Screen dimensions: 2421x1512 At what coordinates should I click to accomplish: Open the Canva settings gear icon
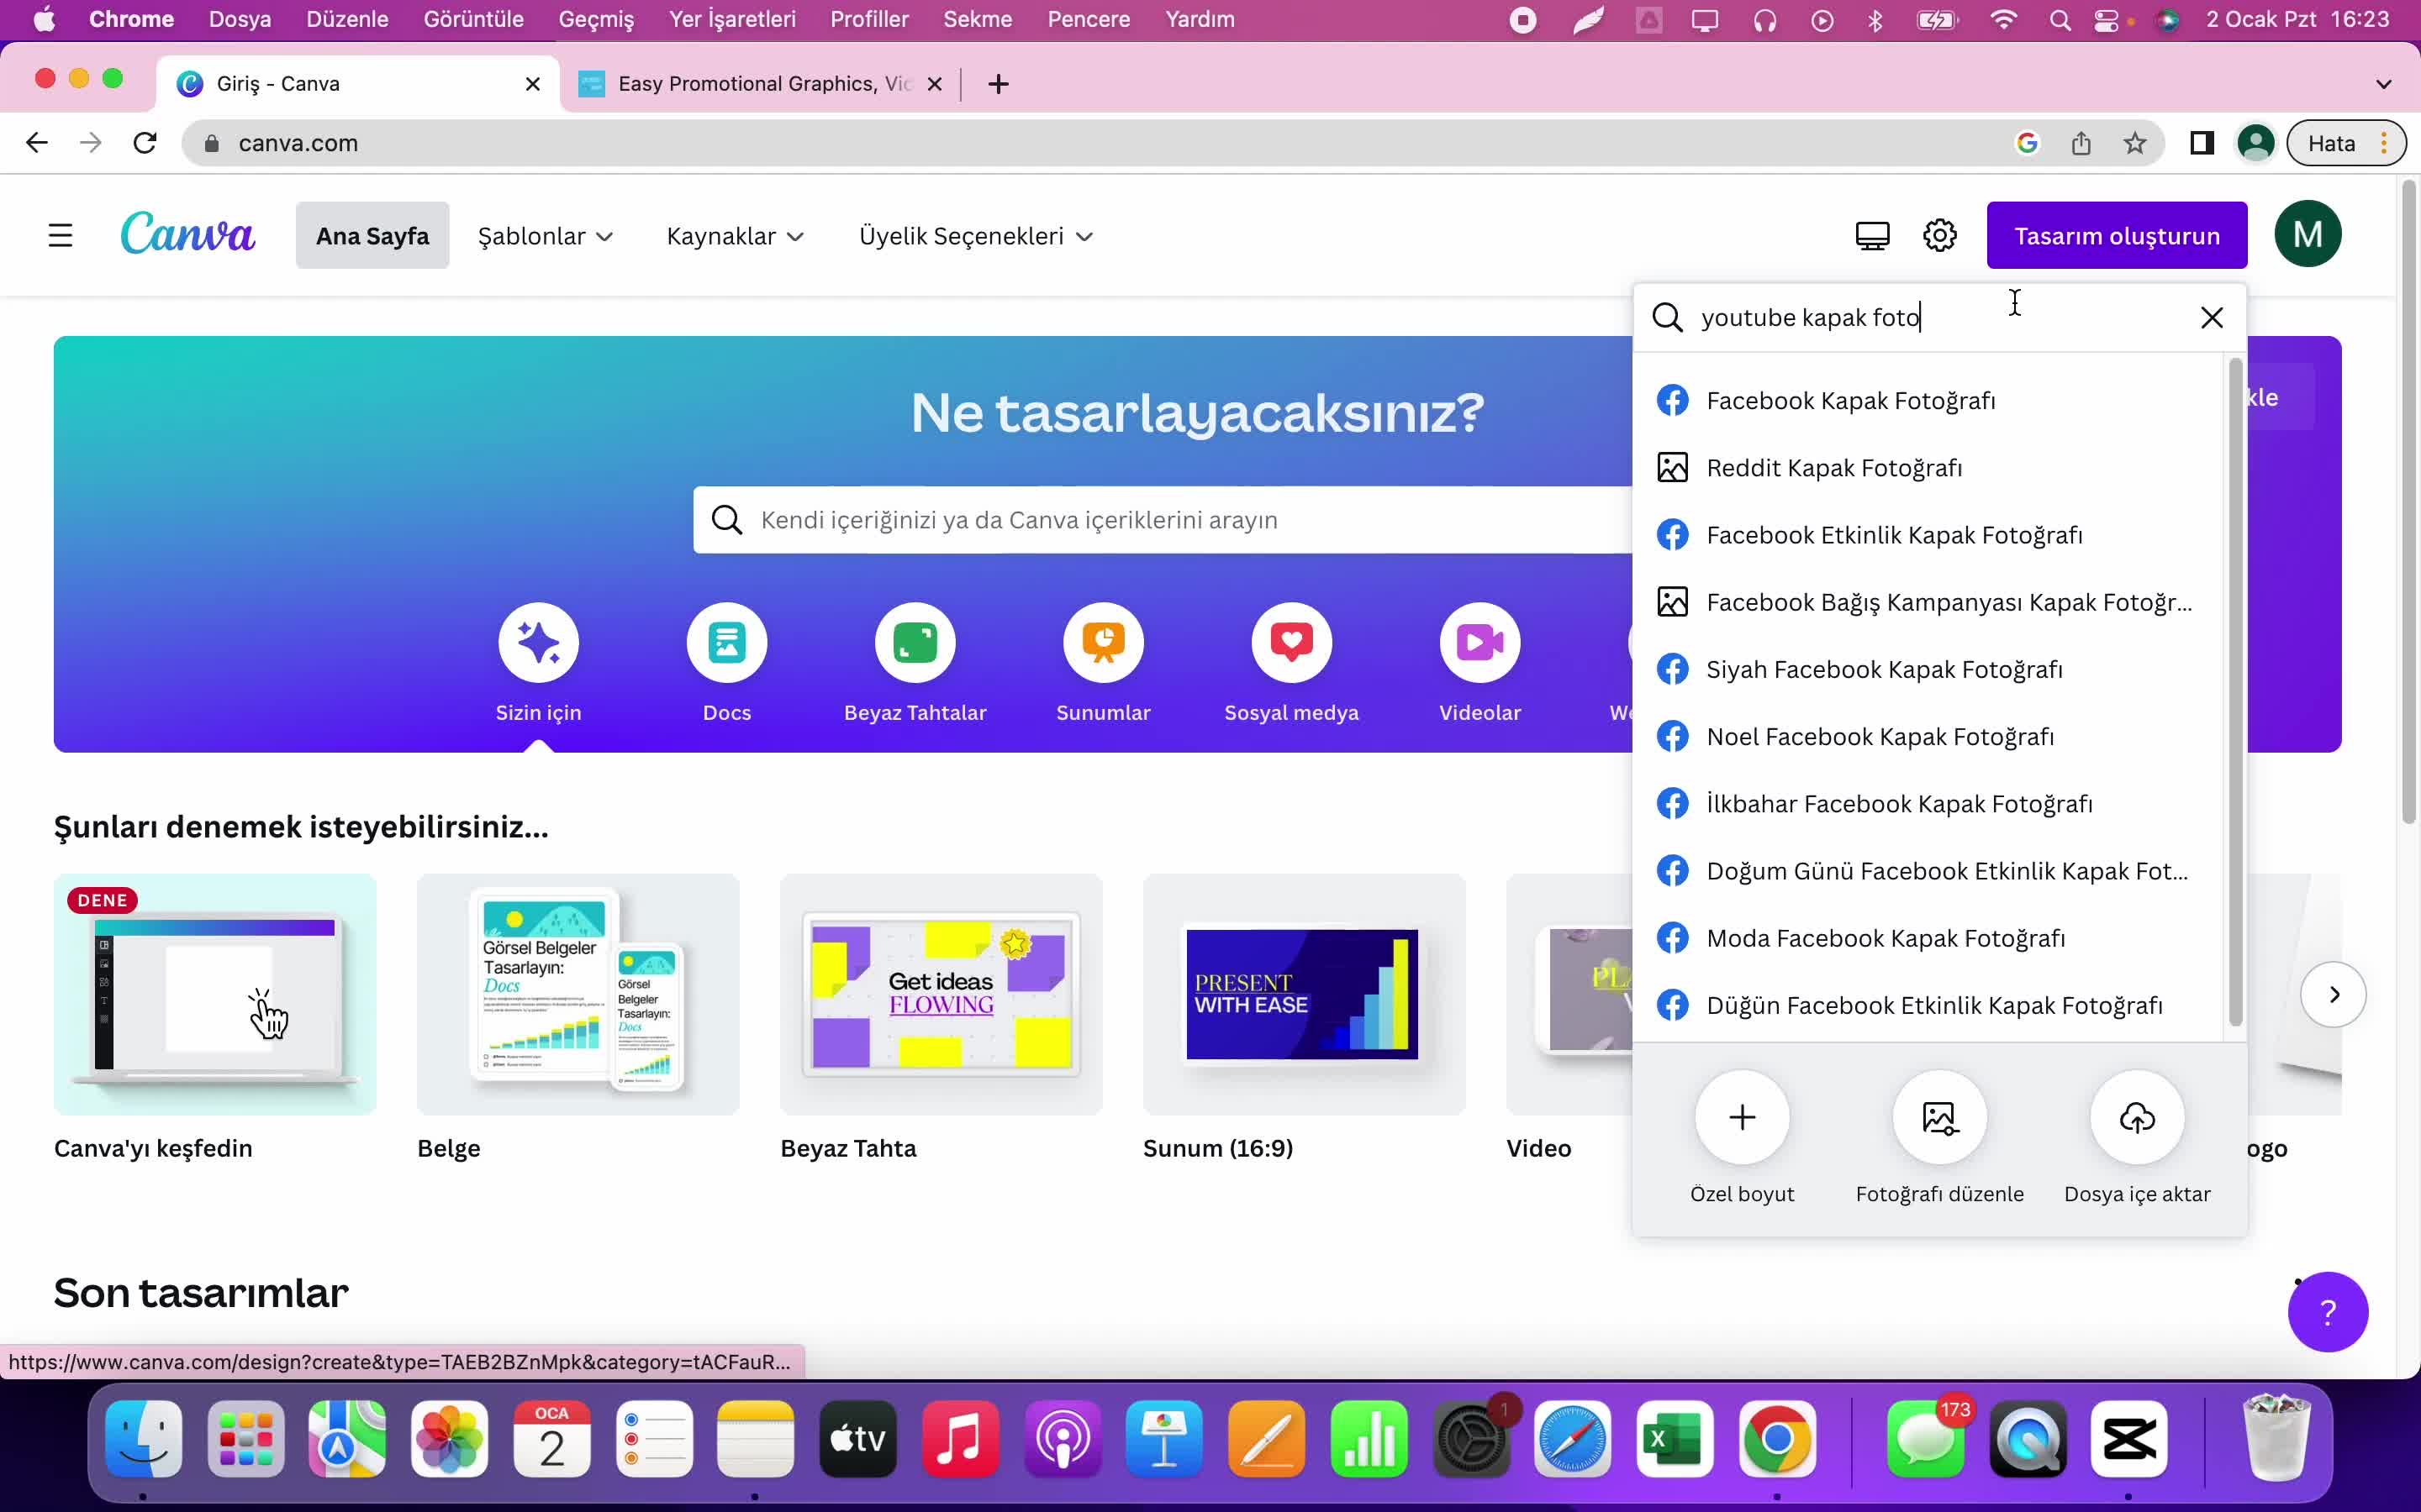point(1940,236)
